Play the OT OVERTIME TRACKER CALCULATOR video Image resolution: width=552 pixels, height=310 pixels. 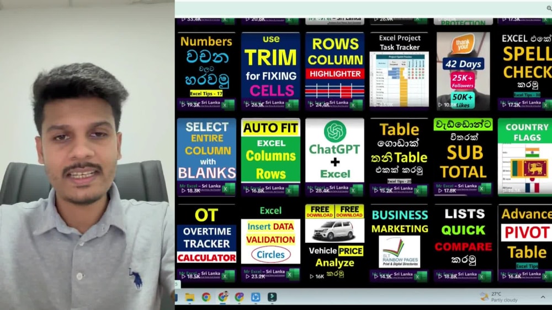(x=206, y=243)
